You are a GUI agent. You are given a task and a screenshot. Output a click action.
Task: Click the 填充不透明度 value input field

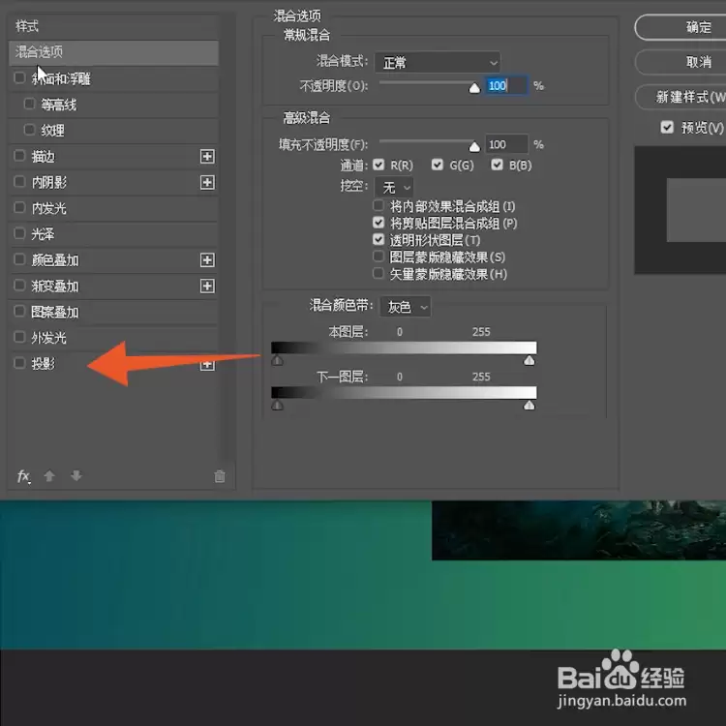click(x=506, y=144)
